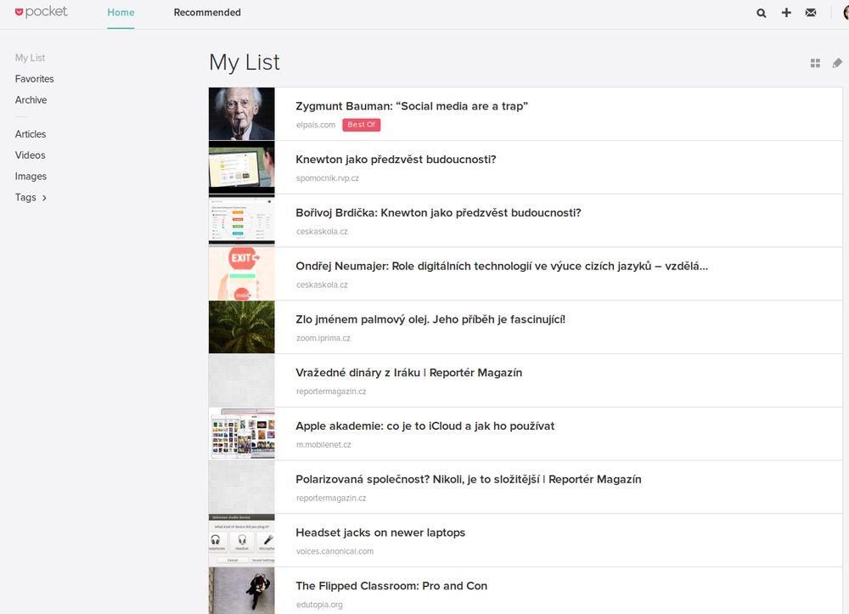This screenshot has height=614, width=849.
Task: Click the Pocket logo
Action: coord(41,12)
